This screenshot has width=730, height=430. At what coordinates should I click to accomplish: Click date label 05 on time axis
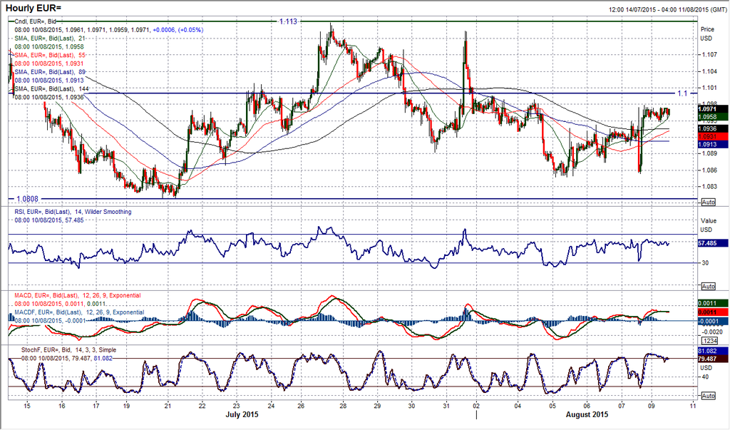coord(552,405)
